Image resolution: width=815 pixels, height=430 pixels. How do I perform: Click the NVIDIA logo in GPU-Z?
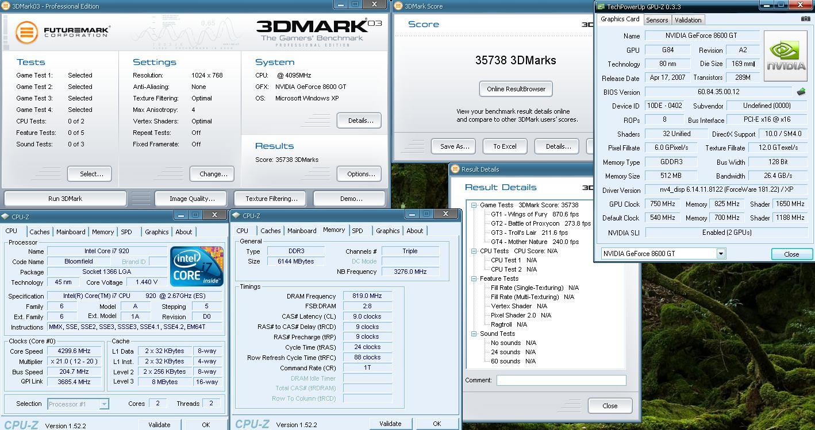coord(785,56)
